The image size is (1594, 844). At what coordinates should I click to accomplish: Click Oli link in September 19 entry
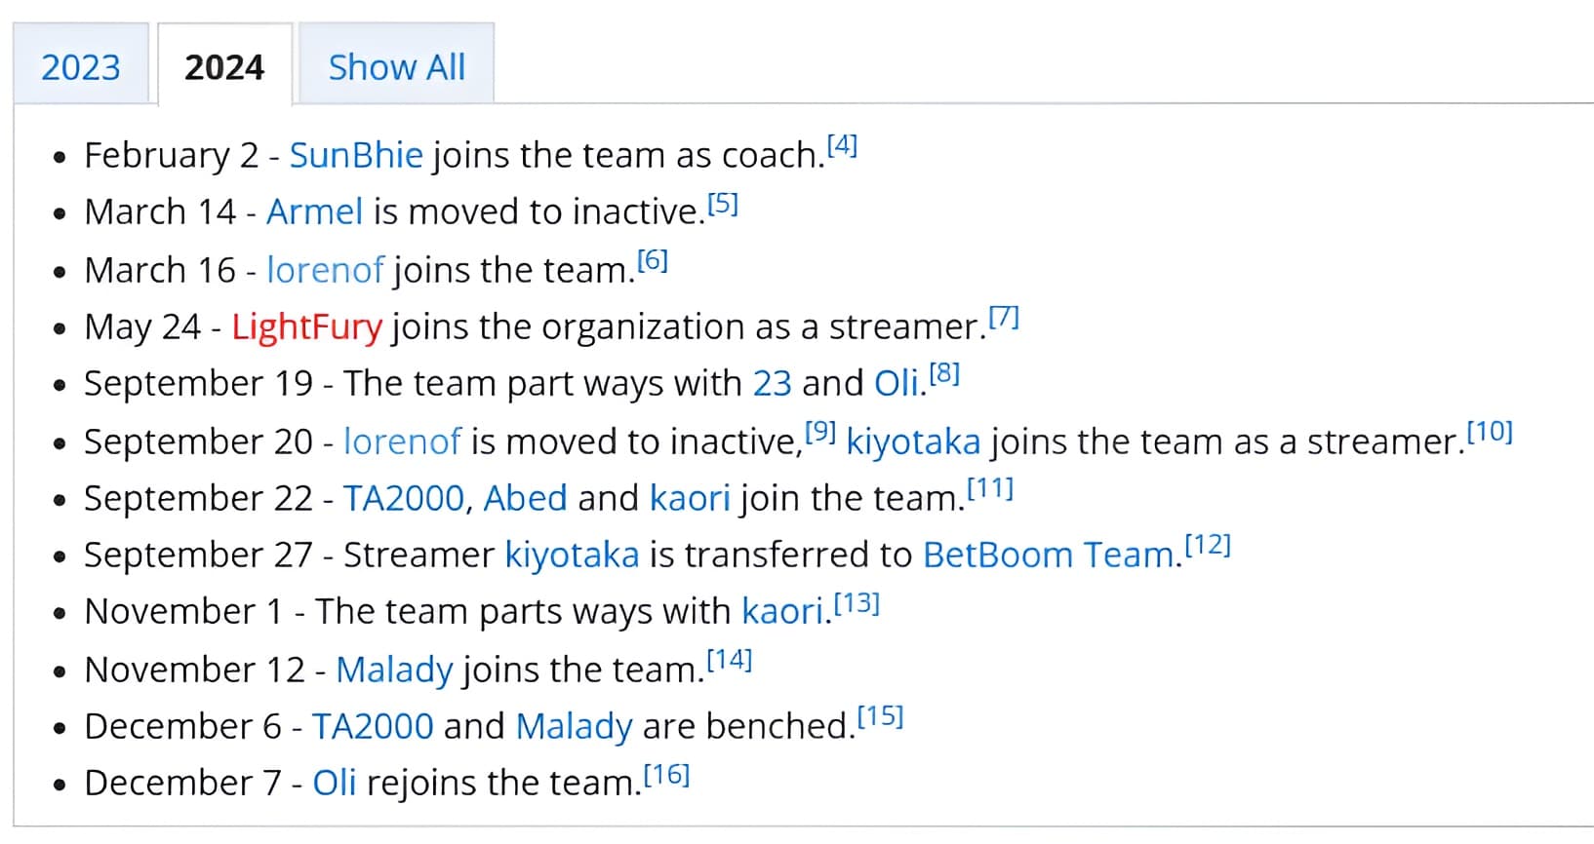point(897,383)
